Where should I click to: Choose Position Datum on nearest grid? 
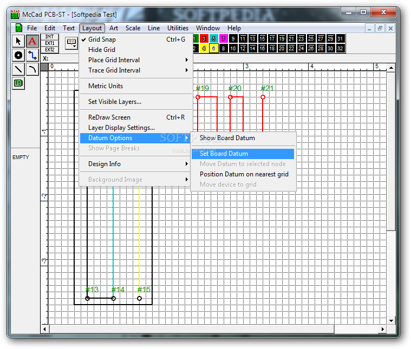pos(243,174)
